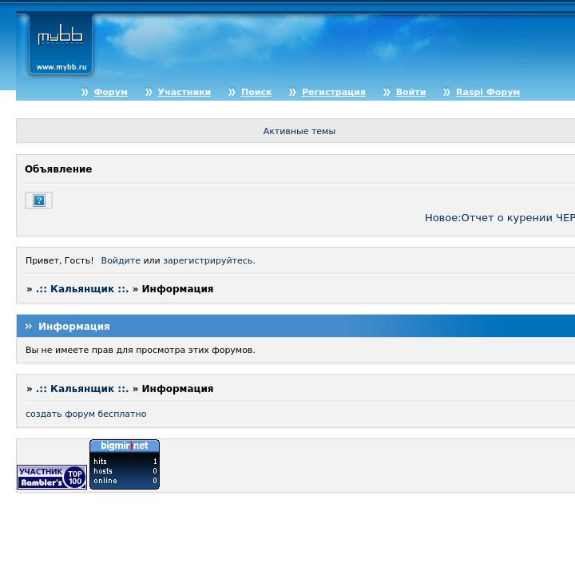Open the Войти login link in navigation

[x=410, y=92]
